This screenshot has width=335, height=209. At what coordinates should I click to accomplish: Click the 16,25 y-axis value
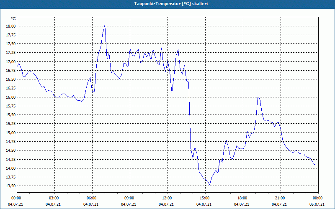pos(10,88)
